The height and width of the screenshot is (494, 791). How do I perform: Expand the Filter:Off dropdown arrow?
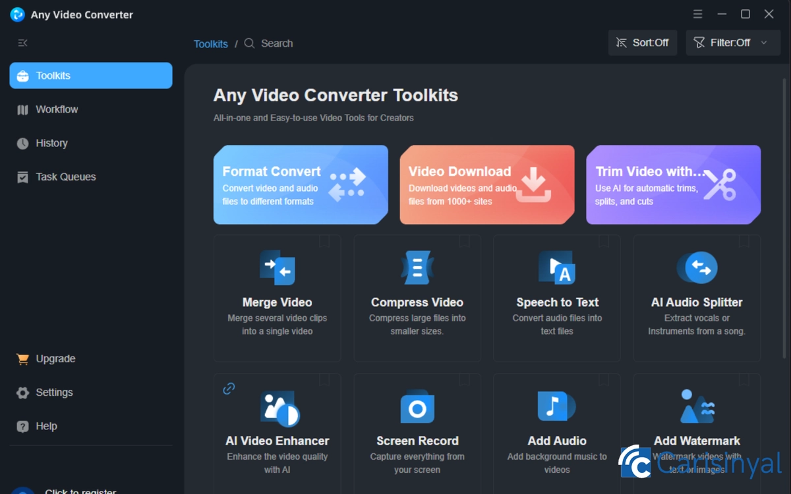[764, 43]
